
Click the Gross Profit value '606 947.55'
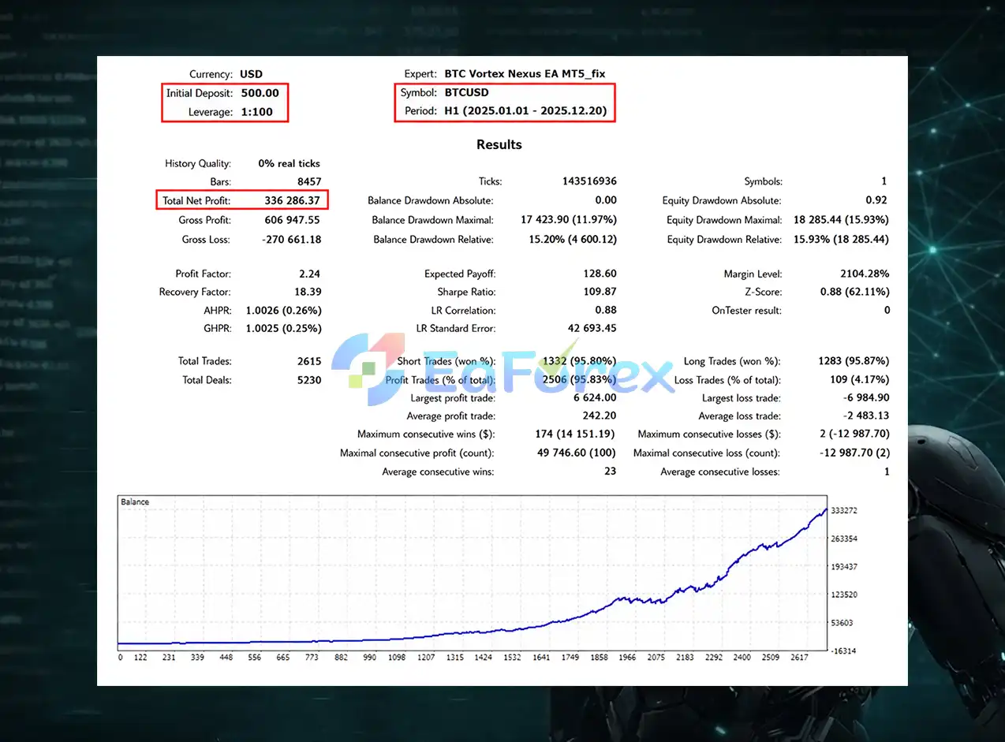(292, 220)
